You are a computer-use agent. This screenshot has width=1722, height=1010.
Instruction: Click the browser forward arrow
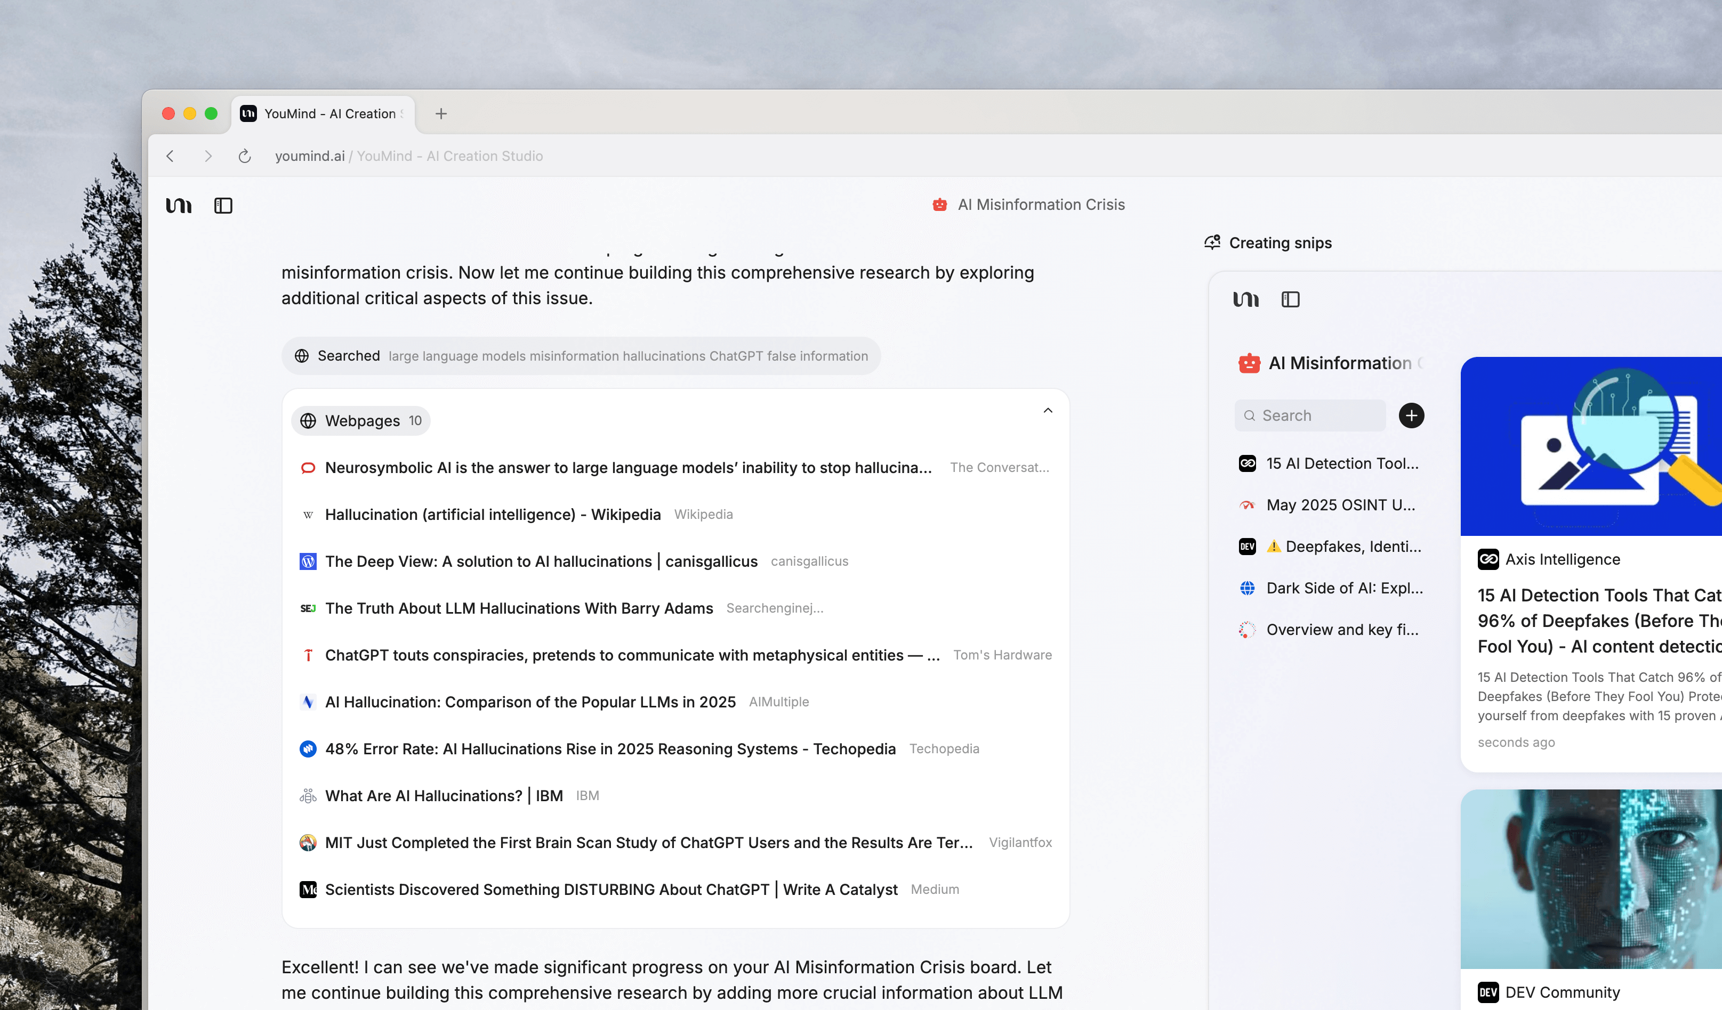pyautogui.click(x=208, y=157)
